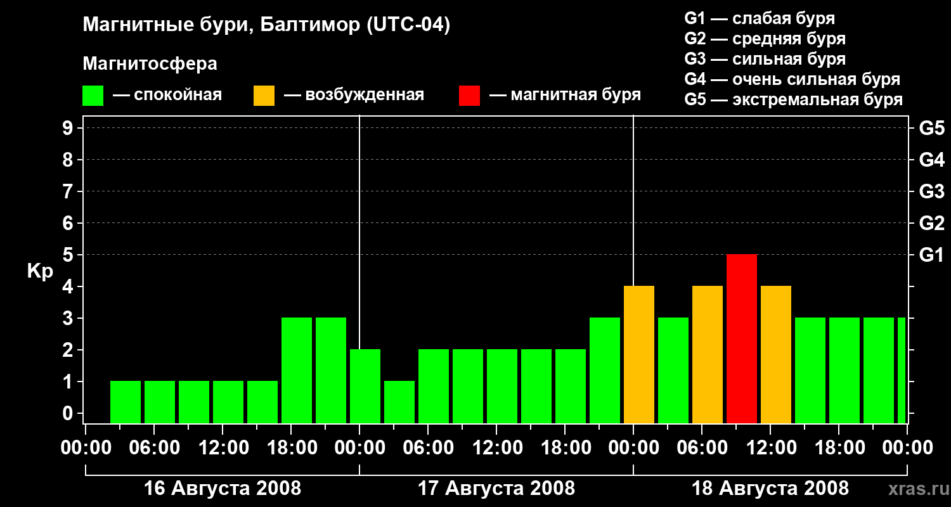951x507 pixels.
Task: Click the G1 label on the right axis
Action: point(931,255)
